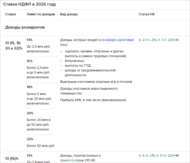This screenshot has height=163, width=190.
Task: Click the "Ставка" column header
Action: (x=10, y=14)
